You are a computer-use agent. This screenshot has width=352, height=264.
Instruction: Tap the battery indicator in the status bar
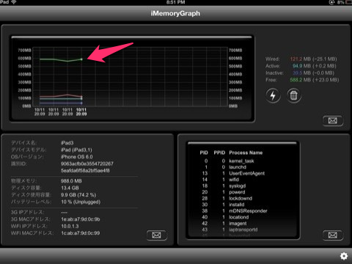[348, 2]
